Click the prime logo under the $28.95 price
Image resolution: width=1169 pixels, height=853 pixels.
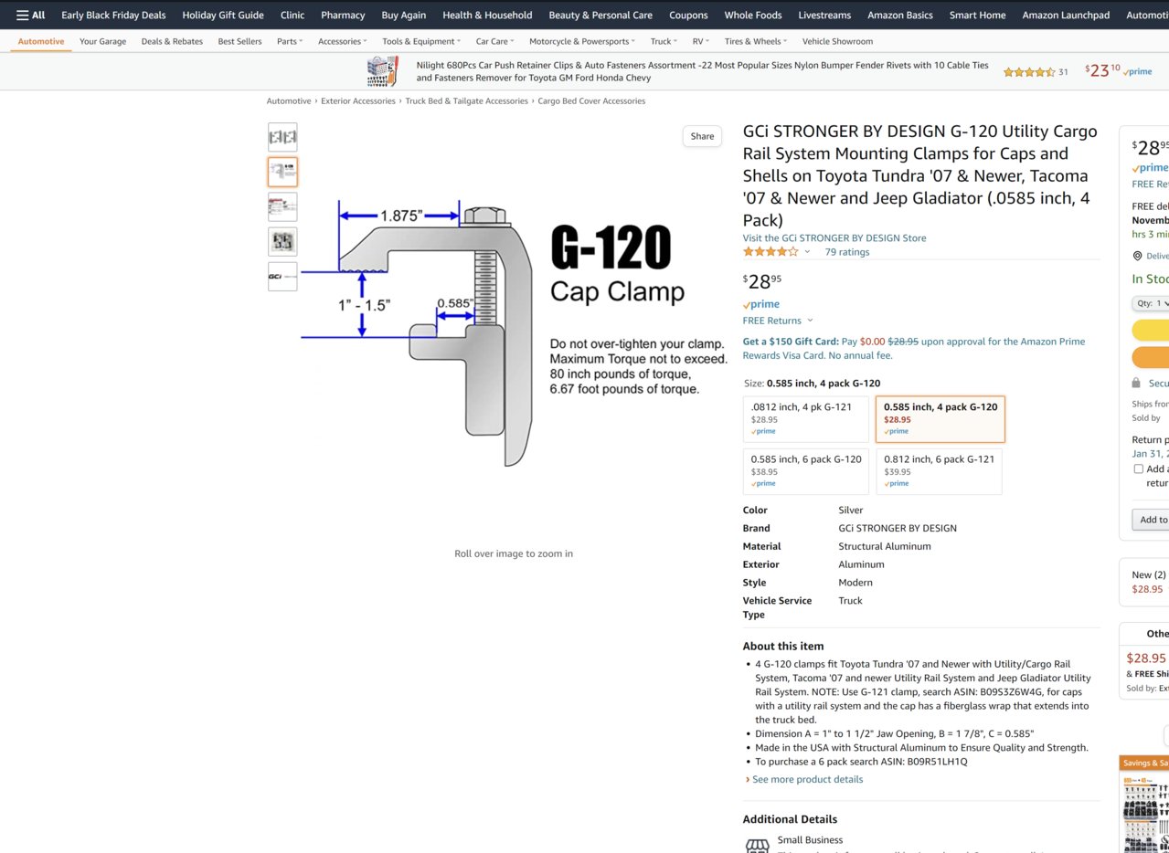point(761,304)
